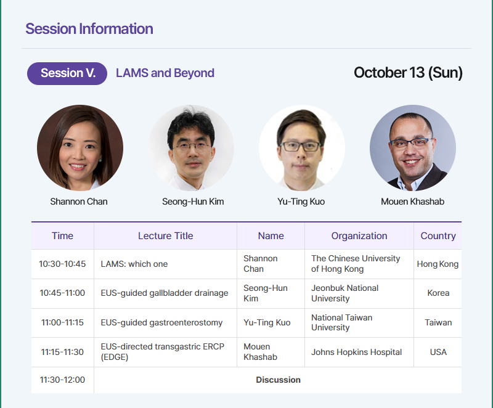Viewport: 493px width, 408px height.
Task: Click the 'Lecture Title' column header
Action: tap(165, 236)
